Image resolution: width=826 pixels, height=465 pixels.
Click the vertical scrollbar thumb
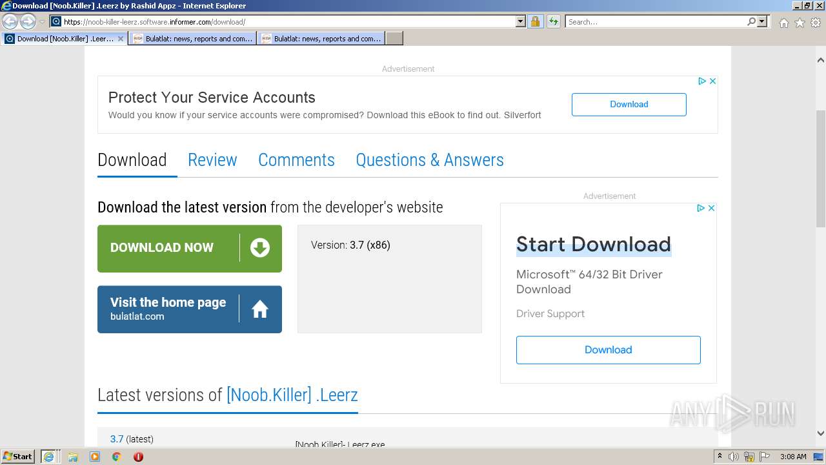[821, 168]
